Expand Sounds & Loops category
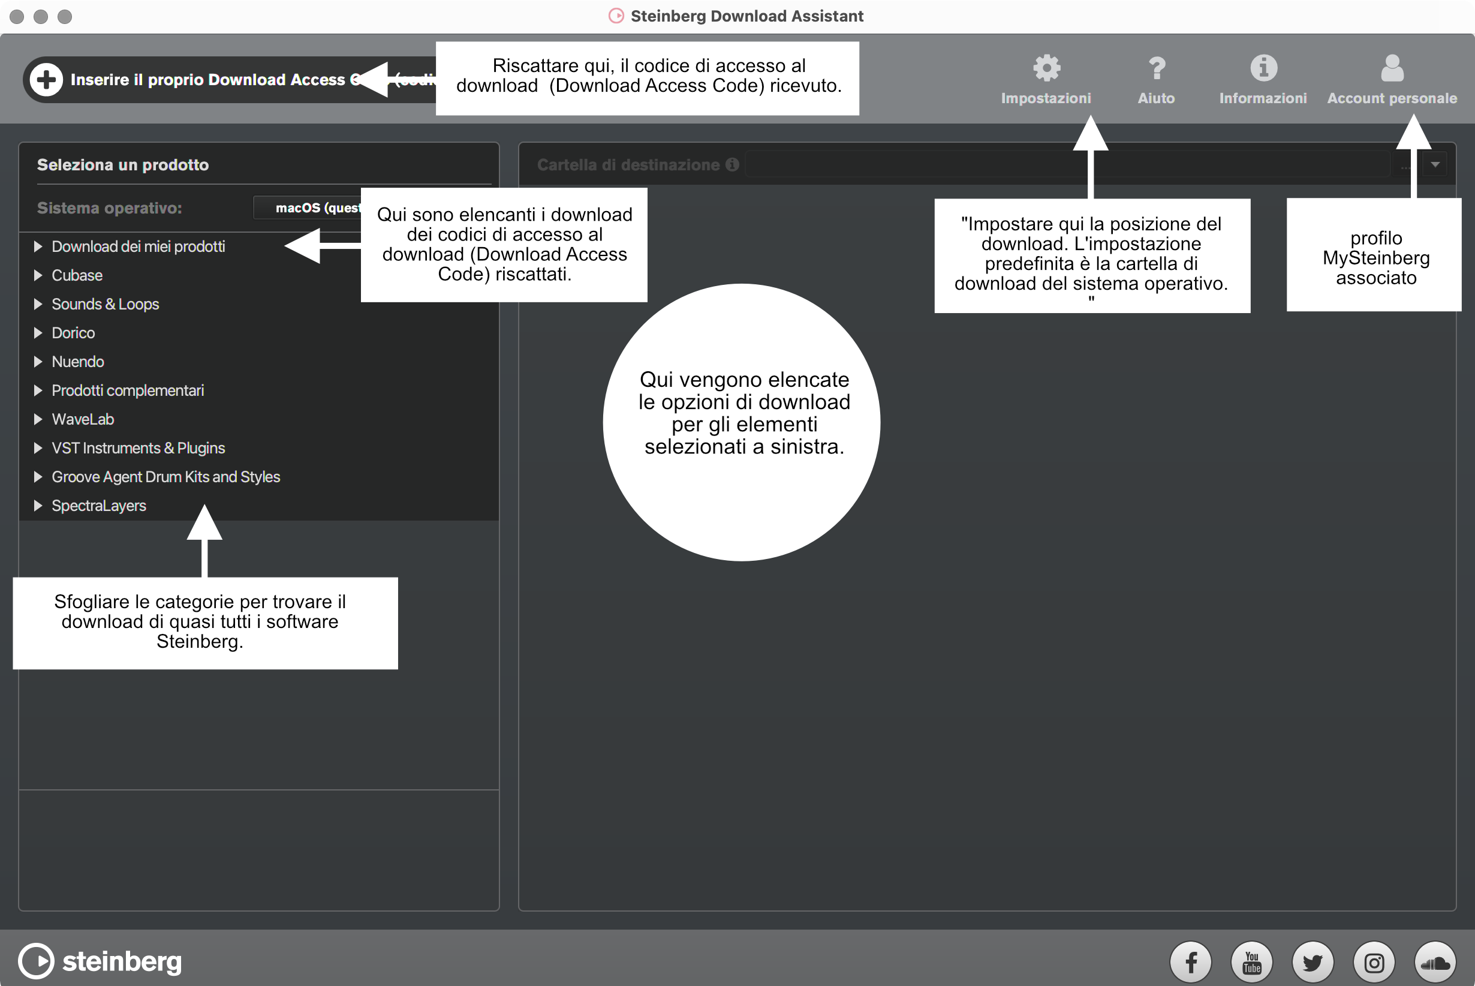The width and height of the screenshot is (1475, 986). [38, 304]
